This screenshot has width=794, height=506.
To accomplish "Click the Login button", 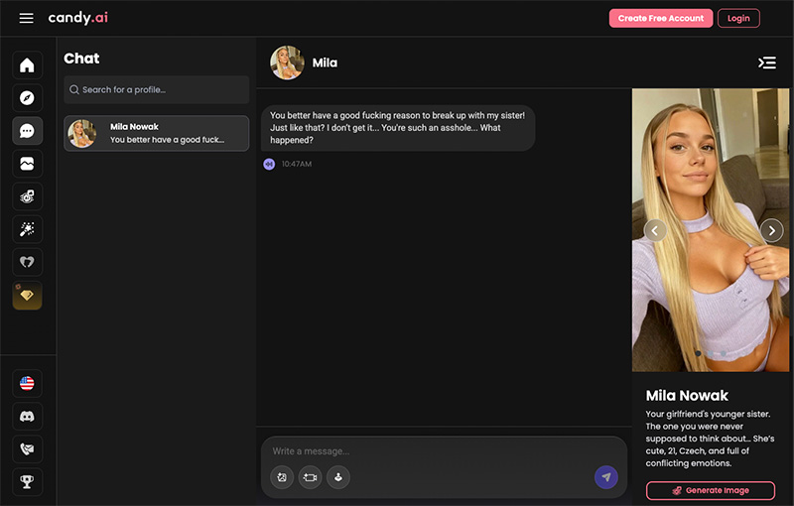I will [738, 18].
